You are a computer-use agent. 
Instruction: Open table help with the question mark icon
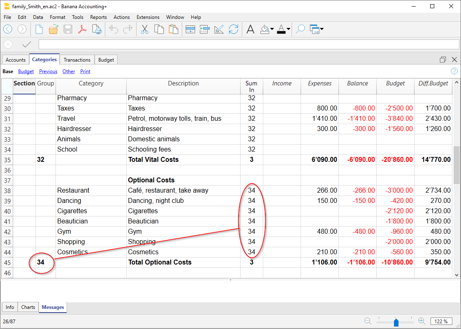454,71
